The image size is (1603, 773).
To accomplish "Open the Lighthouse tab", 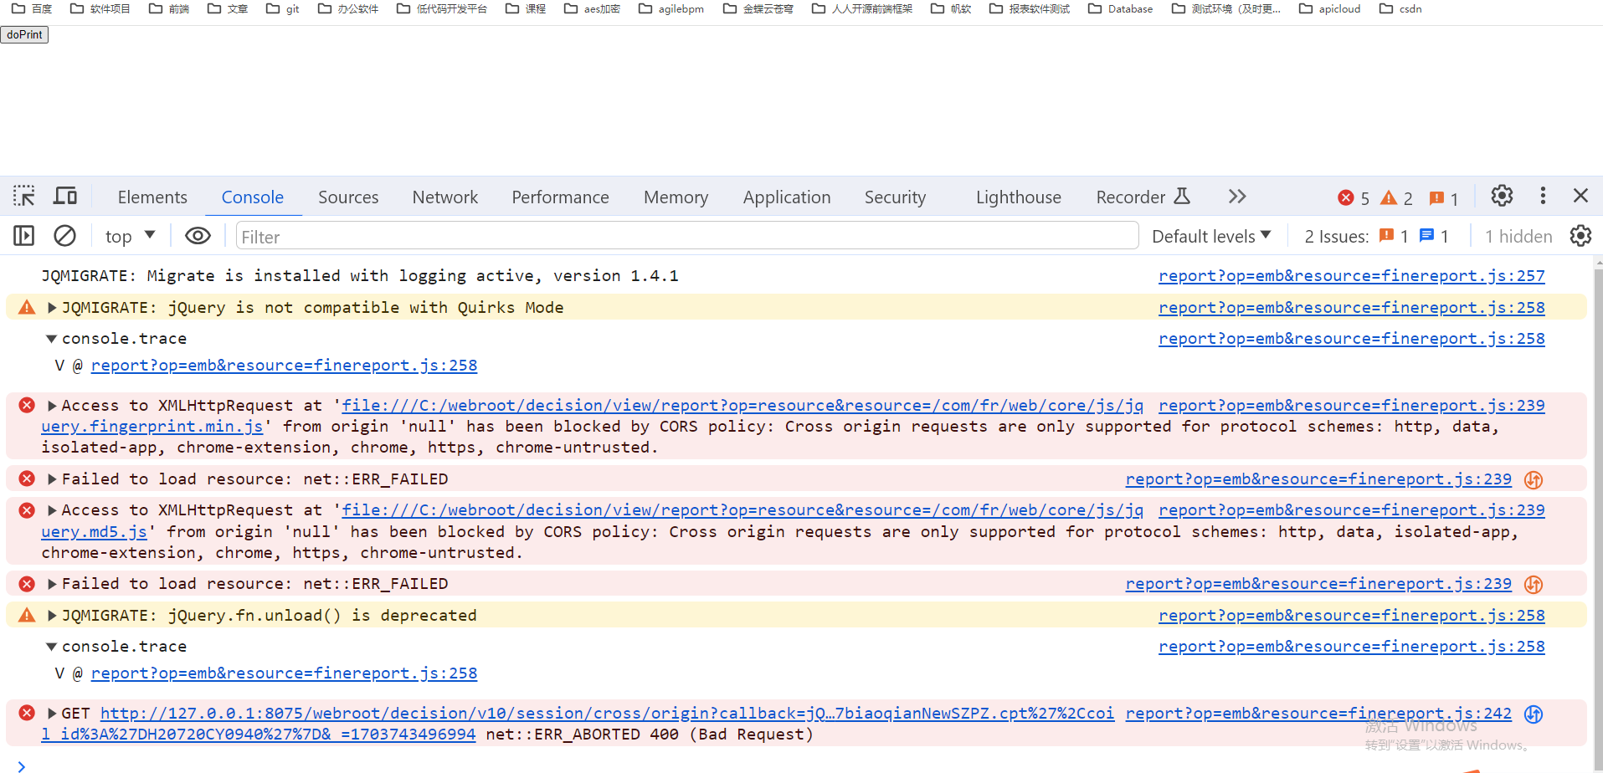I will (x=1019, y=197).
